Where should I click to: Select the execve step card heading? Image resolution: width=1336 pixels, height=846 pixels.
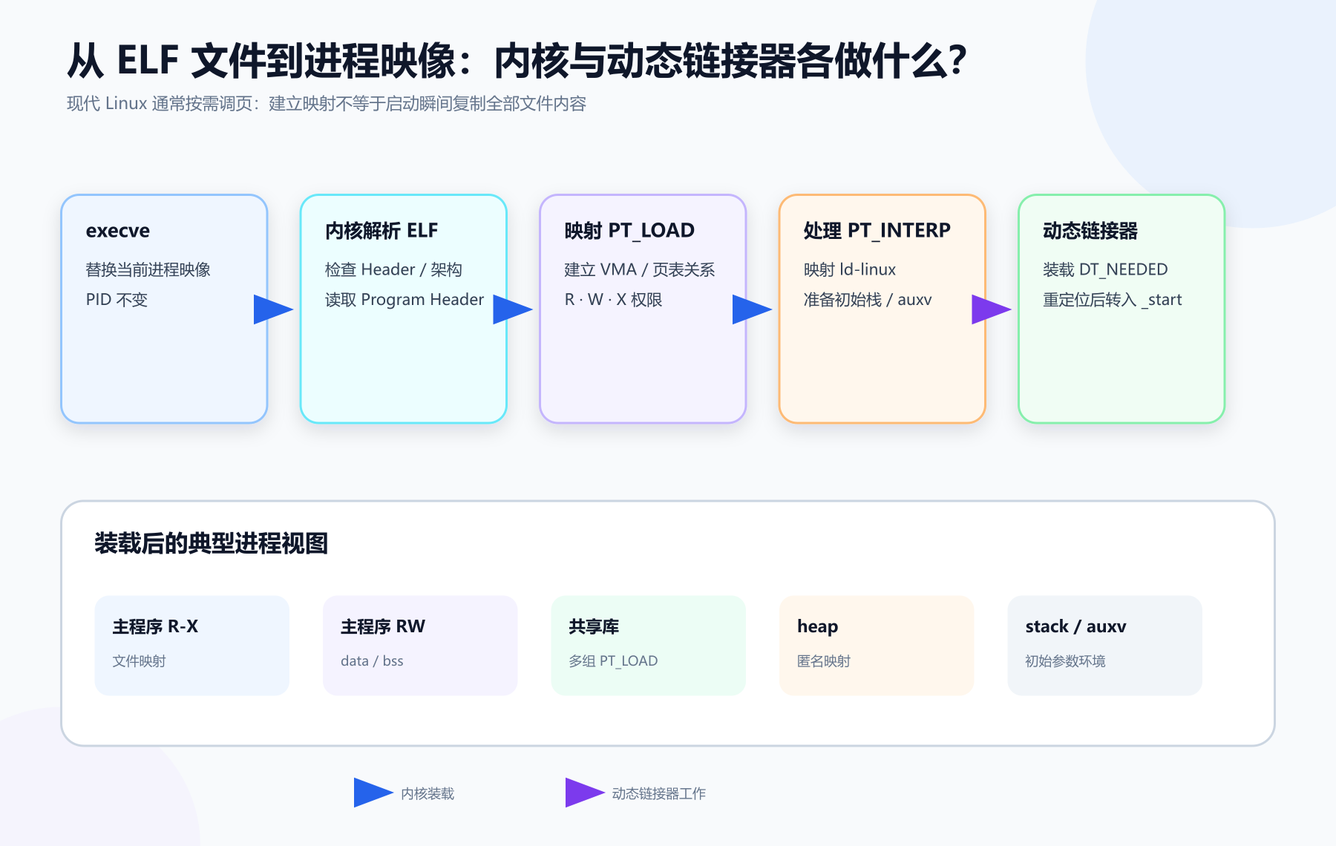click(x=118, y=231)
